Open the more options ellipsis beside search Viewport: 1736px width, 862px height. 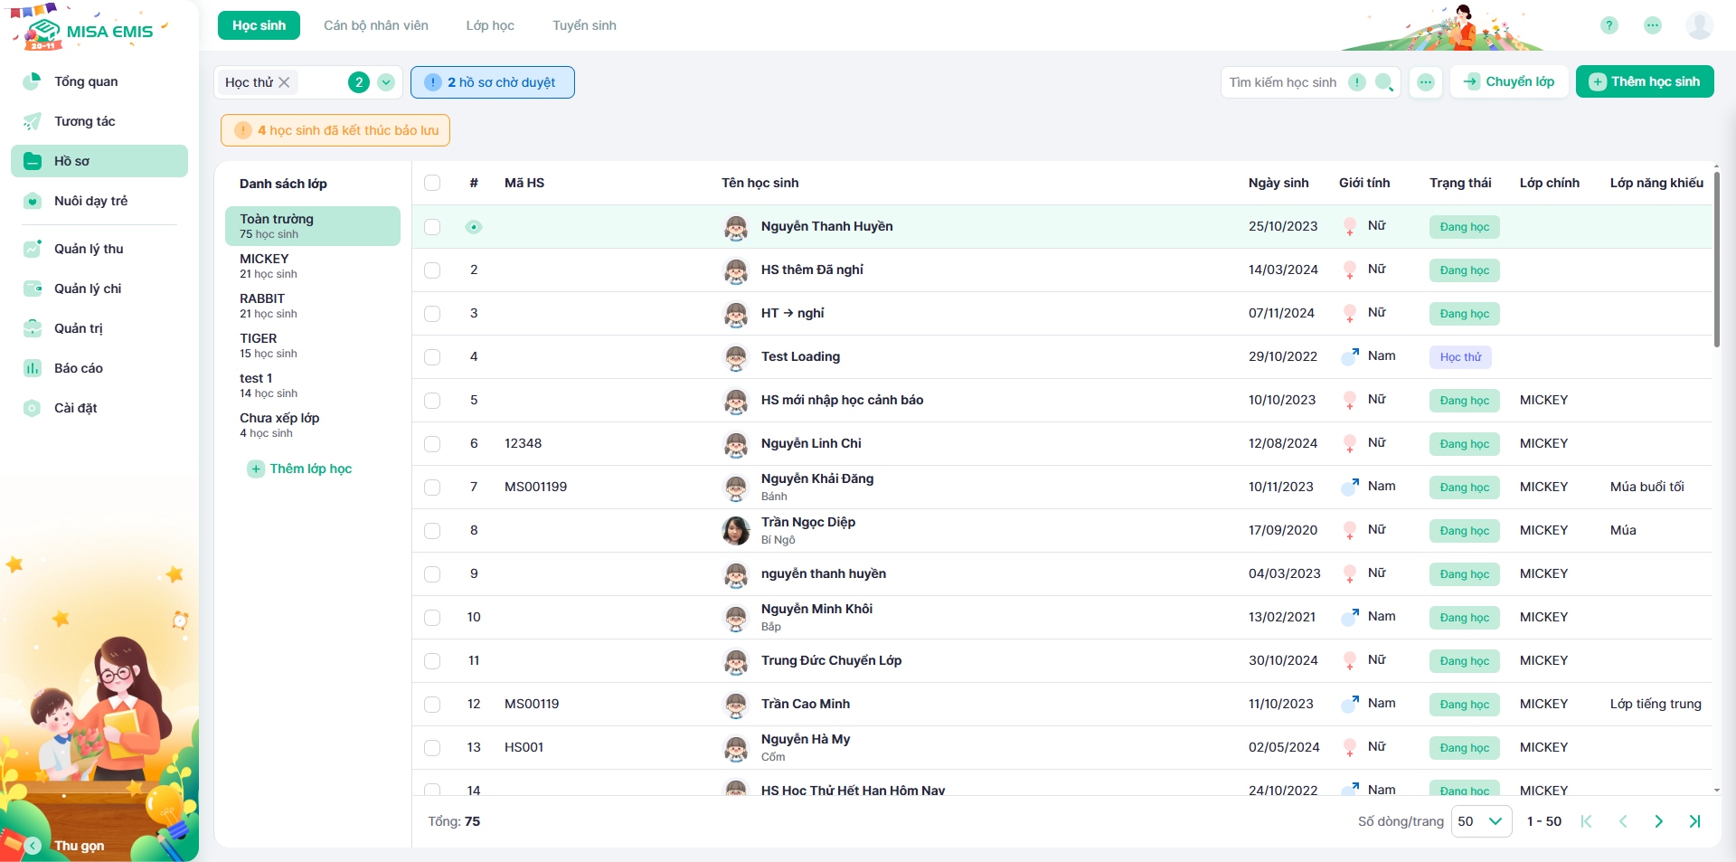[1425, 82]
